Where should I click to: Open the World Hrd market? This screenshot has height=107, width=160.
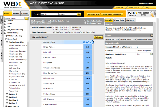(x=14, y=91)
